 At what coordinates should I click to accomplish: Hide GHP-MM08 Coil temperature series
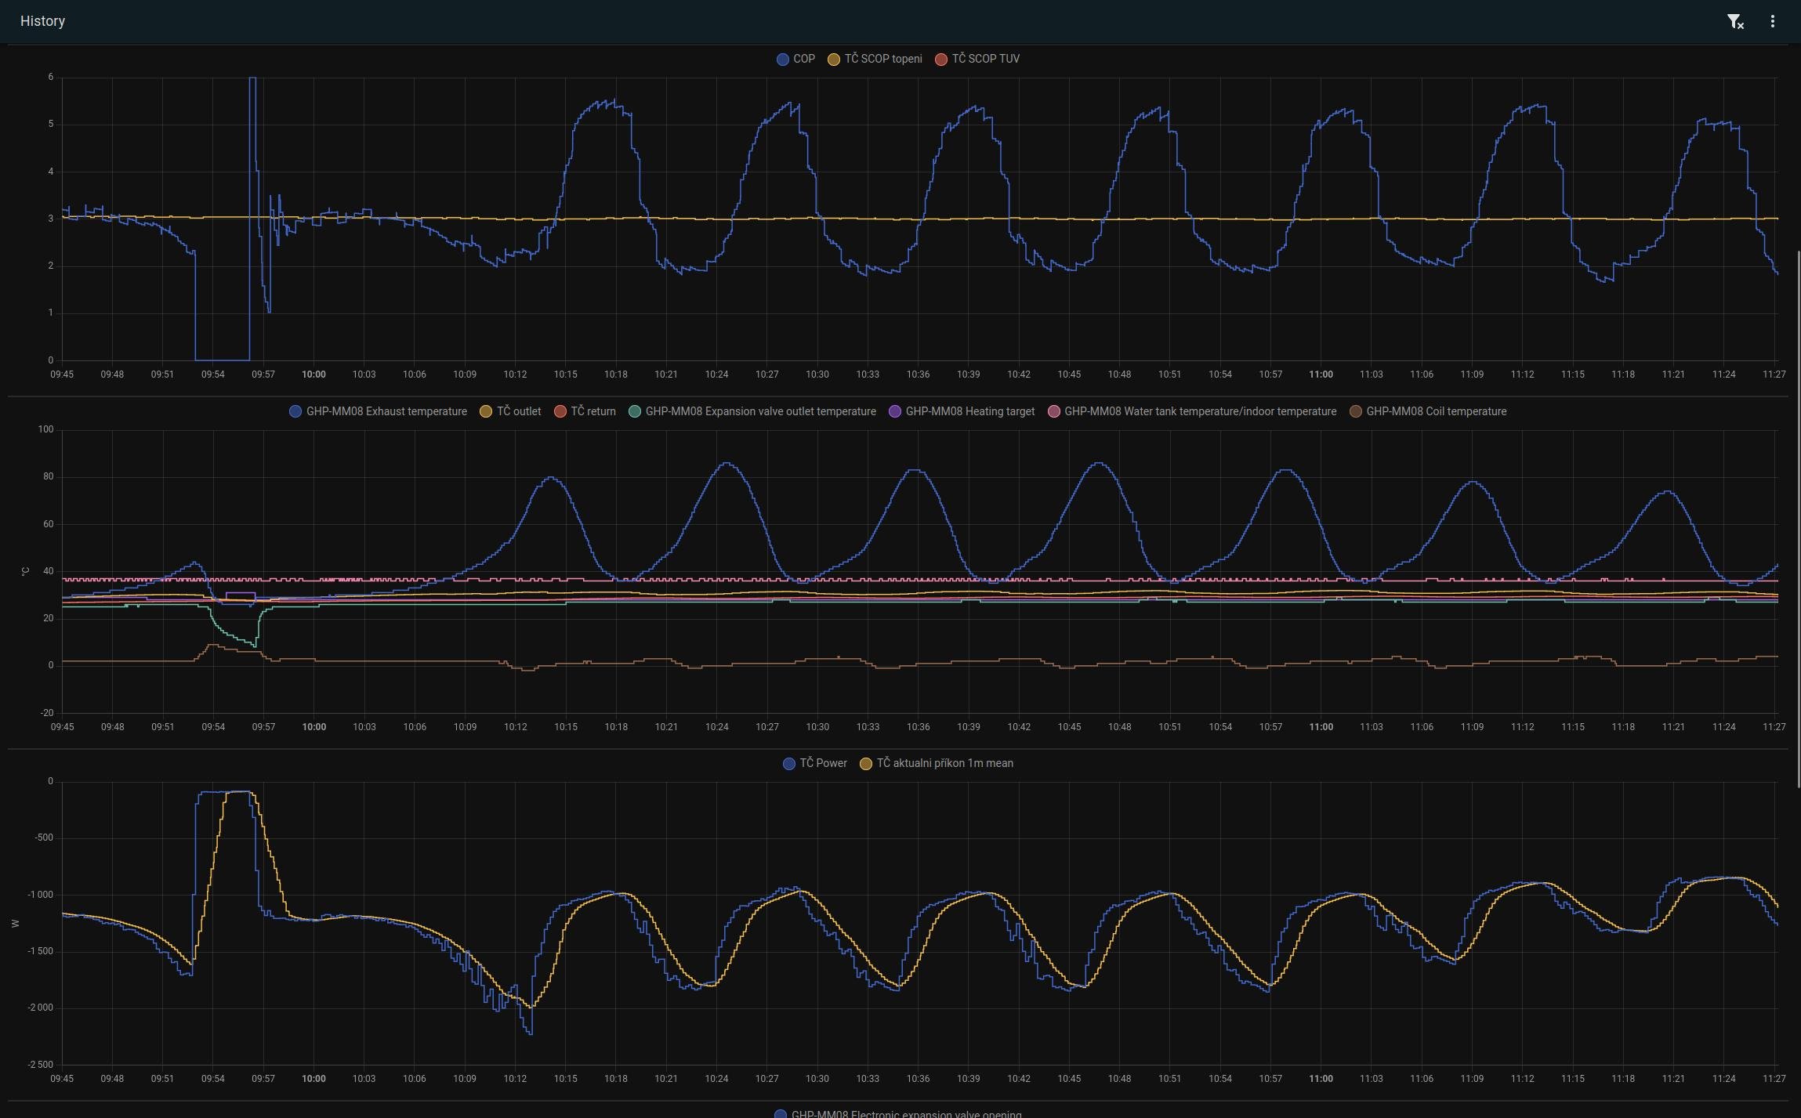[x=1435, y=411]
